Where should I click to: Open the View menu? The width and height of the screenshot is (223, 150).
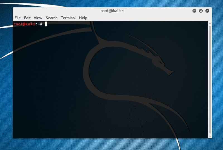[38, 18]
